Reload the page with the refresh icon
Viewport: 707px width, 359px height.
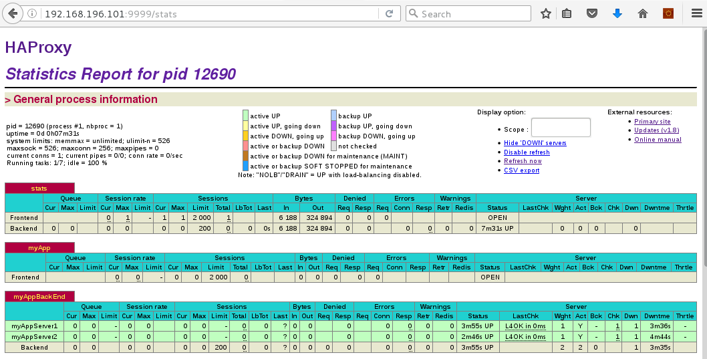tap(389, 14)
